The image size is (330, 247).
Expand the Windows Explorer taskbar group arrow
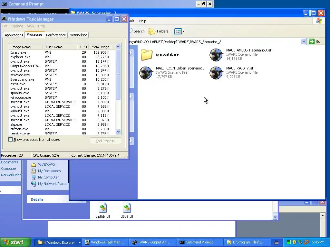[x=80, y=242]
